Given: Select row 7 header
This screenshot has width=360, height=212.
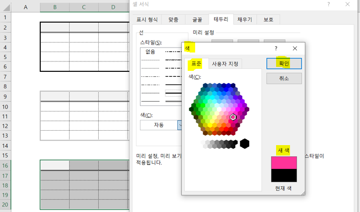Looking at the screenshot, I should [x=5, y=77].
